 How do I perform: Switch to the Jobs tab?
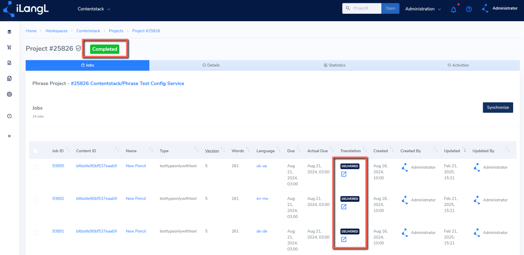click(88, 65)
